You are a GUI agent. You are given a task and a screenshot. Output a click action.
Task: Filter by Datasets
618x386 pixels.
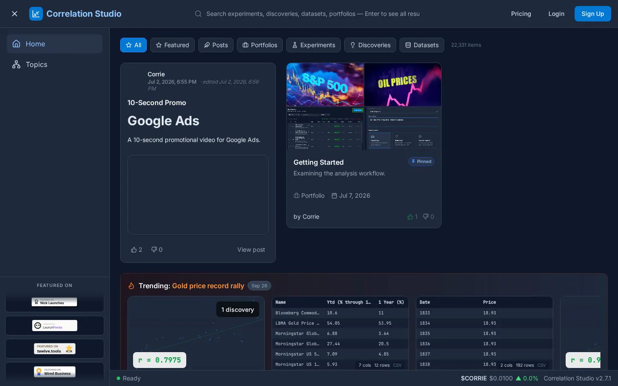click(x=422, y=45)
